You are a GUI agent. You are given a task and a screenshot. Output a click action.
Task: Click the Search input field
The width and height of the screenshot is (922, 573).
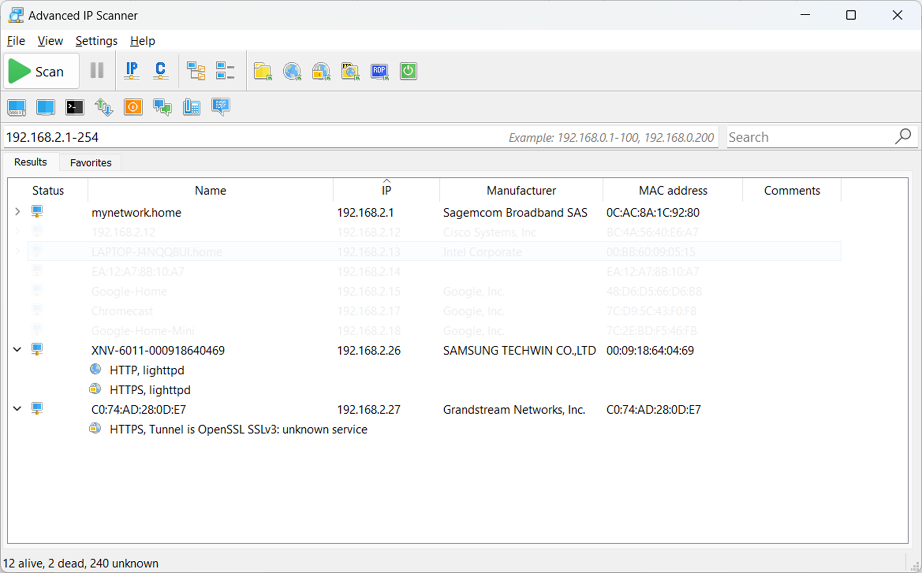pos(810,137)
